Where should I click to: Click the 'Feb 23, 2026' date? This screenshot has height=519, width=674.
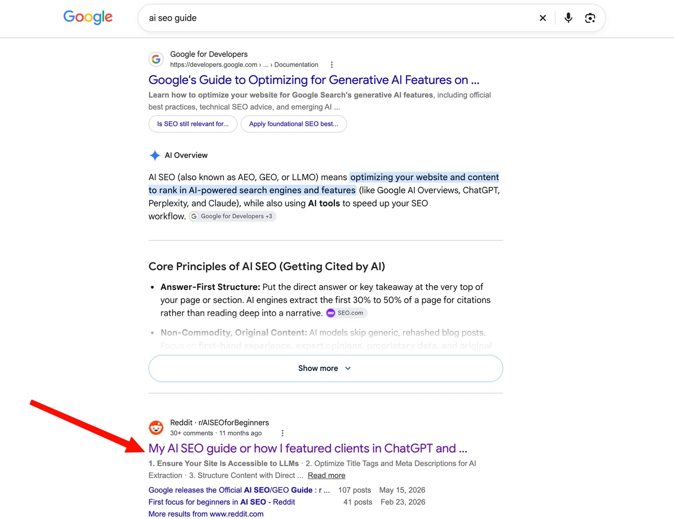403,502
